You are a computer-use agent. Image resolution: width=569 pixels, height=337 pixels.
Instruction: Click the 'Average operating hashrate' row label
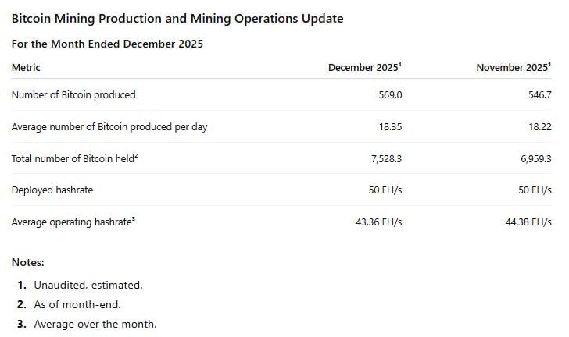[x=73, y=222]
